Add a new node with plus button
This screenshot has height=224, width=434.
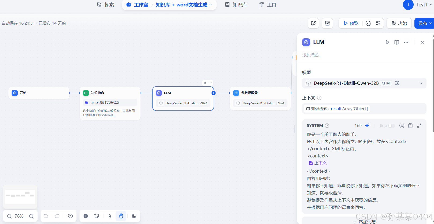point(86,216)
